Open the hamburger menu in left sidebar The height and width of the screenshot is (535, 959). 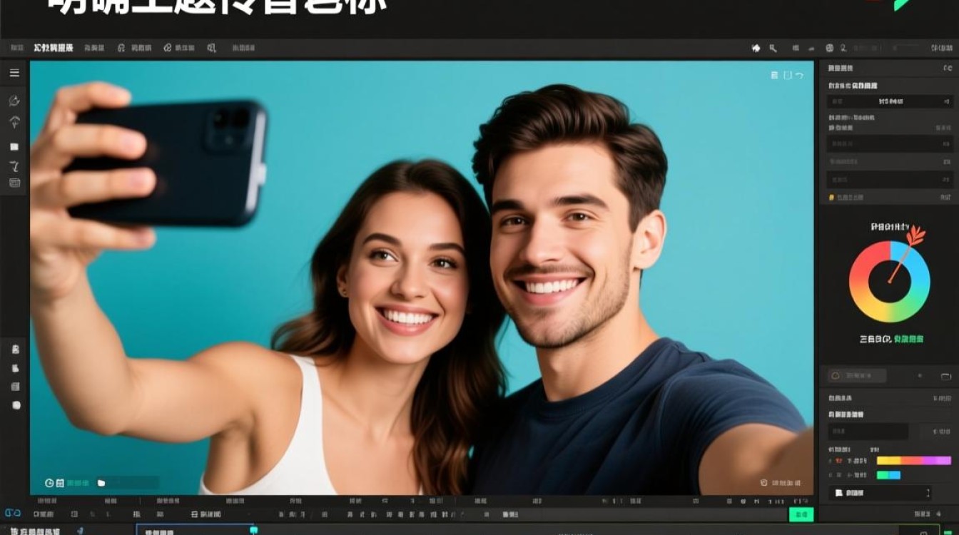(x=14, y=73)
